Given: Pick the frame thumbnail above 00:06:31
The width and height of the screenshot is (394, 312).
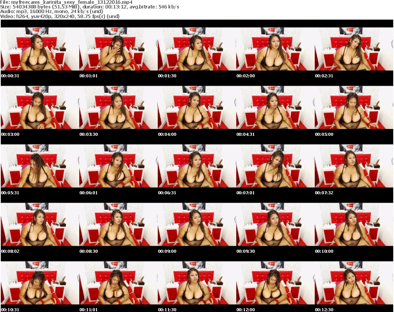Looking at the screenshot, I should click(x=197, y=166).
